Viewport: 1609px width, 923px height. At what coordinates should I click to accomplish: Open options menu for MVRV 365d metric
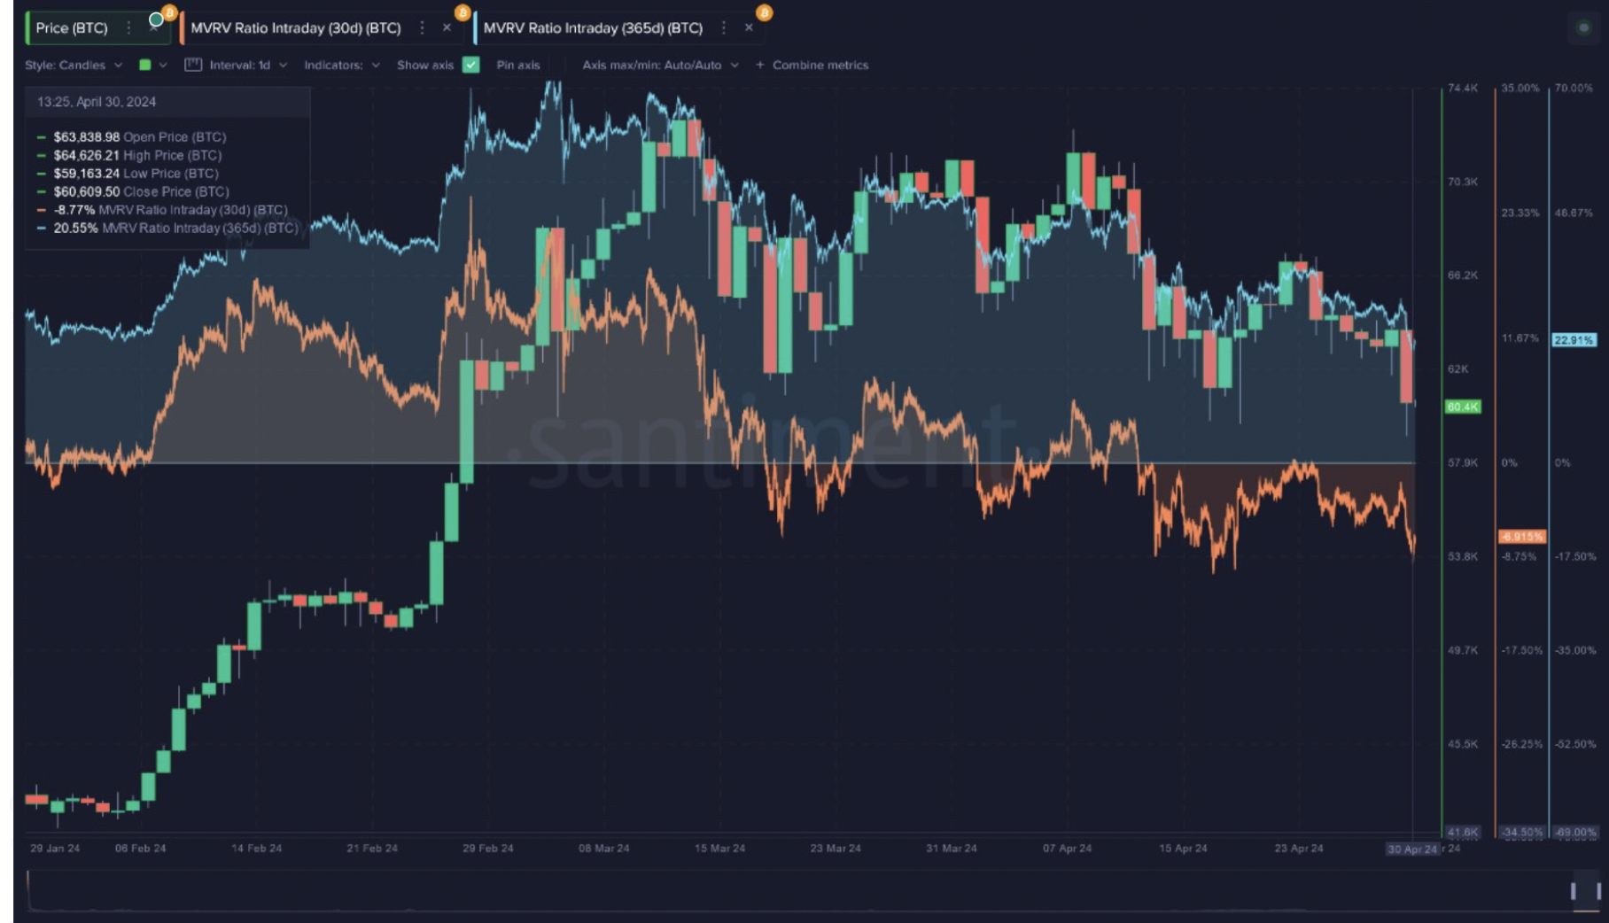coord(723,28)
